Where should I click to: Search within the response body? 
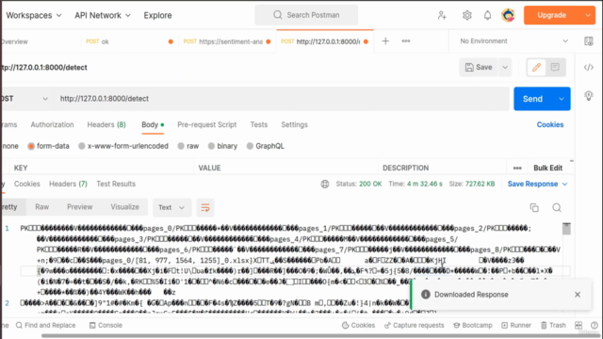557,207
